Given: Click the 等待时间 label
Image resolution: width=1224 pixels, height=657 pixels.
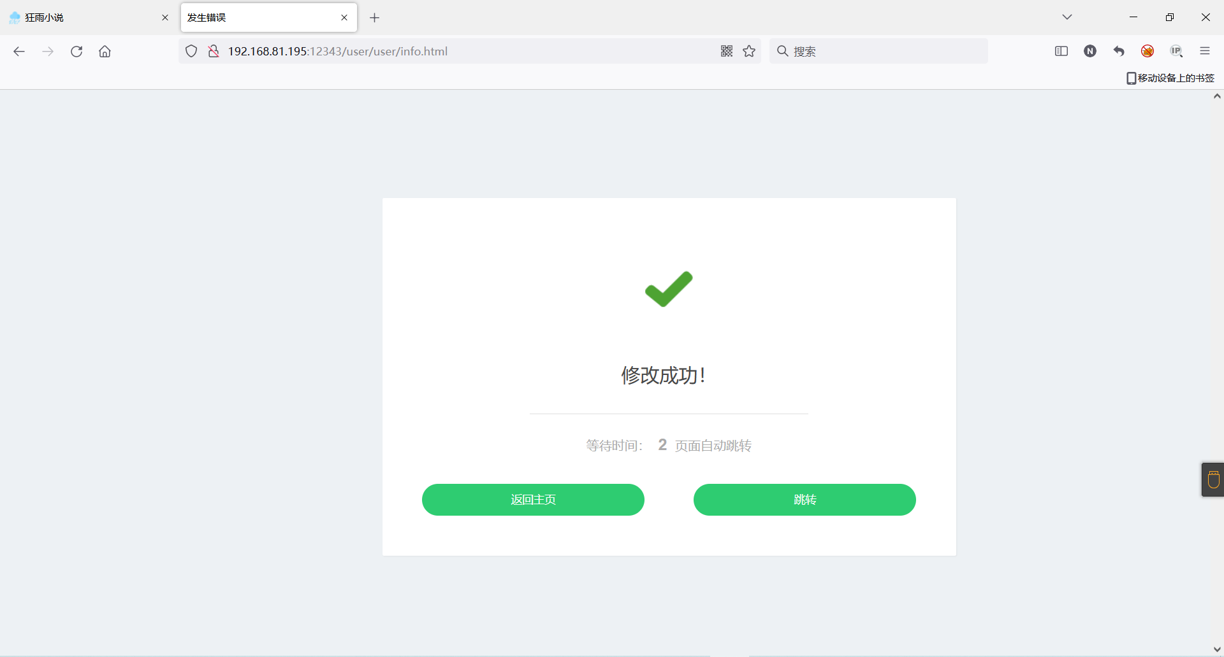Looking at the screenshot, I should click(x=614, y=446).
